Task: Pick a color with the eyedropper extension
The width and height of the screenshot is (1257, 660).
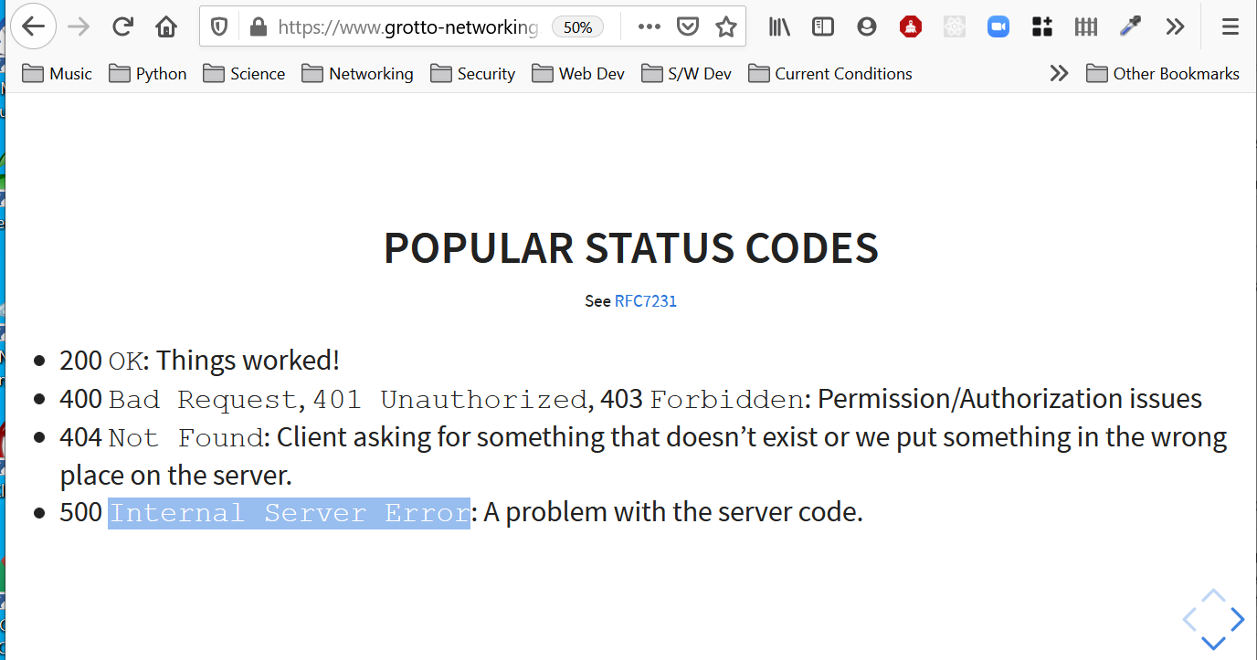Action: [x=1130, y=27]
